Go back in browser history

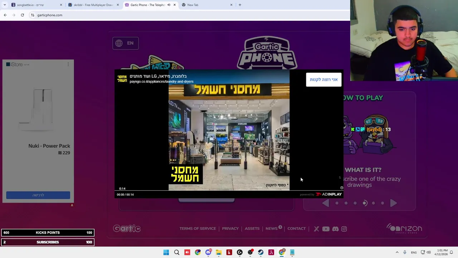5,15
